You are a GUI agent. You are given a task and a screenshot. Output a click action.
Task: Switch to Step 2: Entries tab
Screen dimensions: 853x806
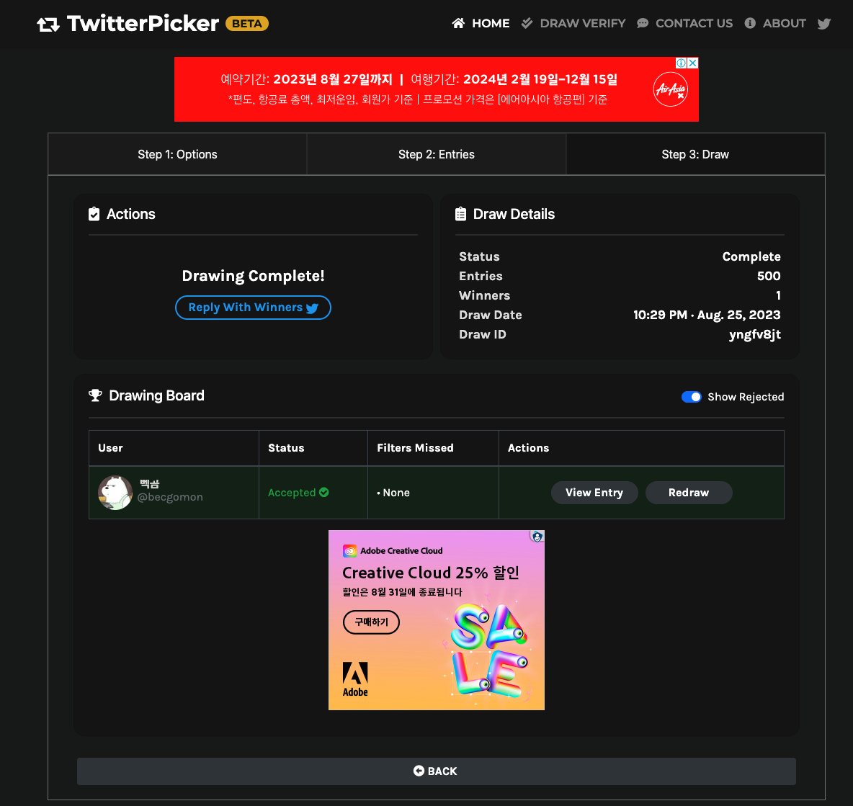point(437,154)
